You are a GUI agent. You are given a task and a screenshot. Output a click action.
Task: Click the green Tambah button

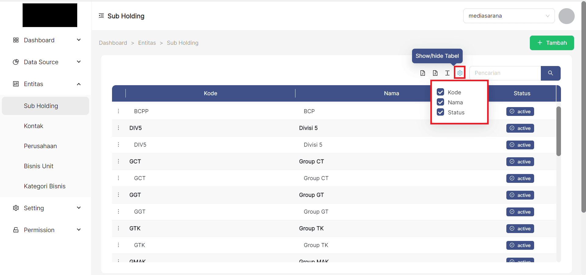[552, 43]
